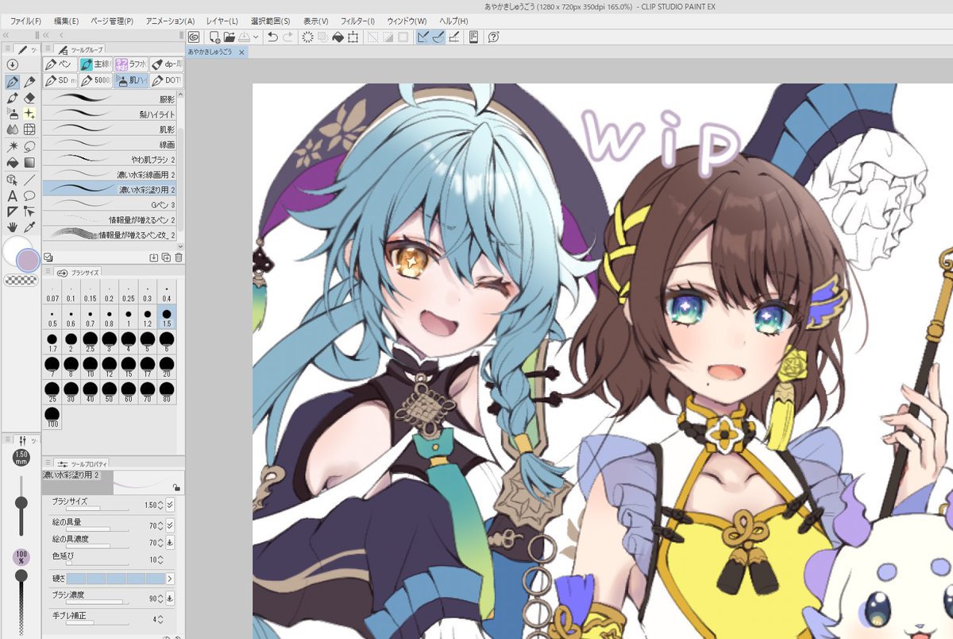Image resolution: width=953 pixels, height=639 pixels.
Task: Toggle Snap to Grid in the command bar
Action: 453,37
